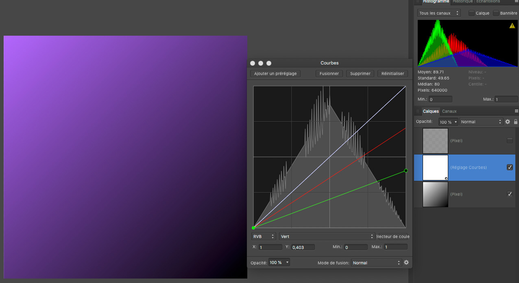Open blend options gear in Courbes dialog

tap(406, 262)
